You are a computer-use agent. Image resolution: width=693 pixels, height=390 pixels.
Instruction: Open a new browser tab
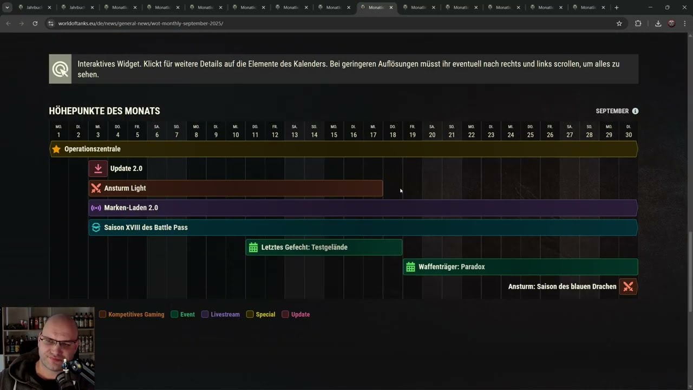[617, 8]
